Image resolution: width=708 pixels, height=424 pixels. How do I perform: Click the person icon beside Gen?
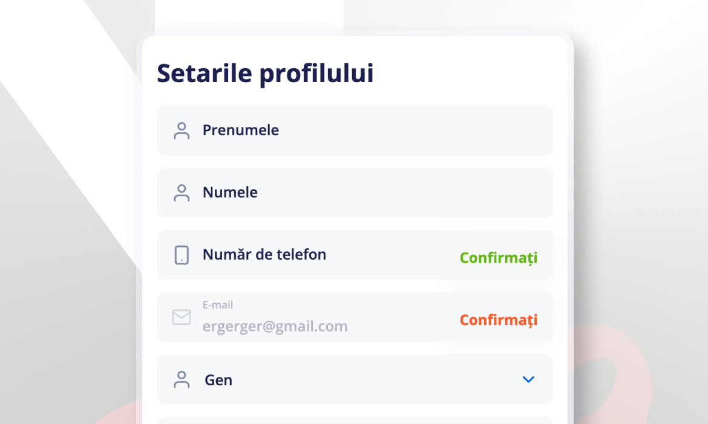point(182,379)
